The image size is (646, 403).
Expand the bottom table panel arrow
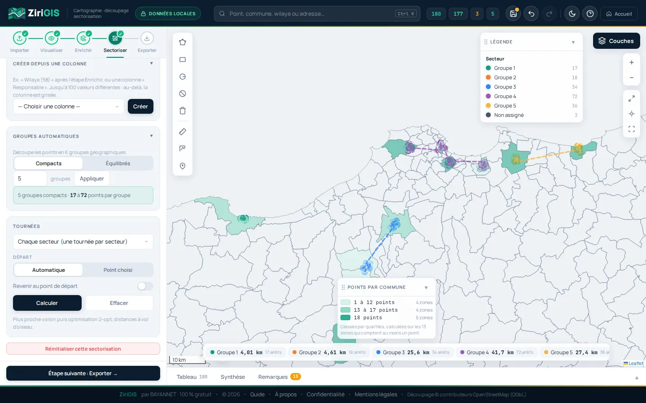(637, 377)
